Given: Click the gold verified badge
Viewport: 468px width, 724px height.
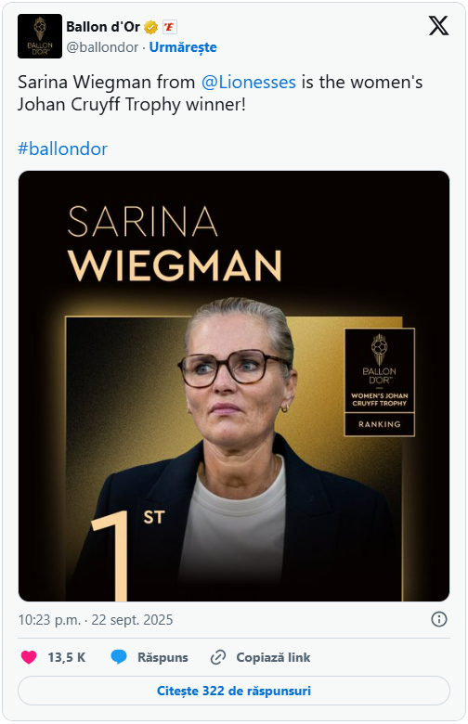Looking at the screenshot, I should coord(150,27).
